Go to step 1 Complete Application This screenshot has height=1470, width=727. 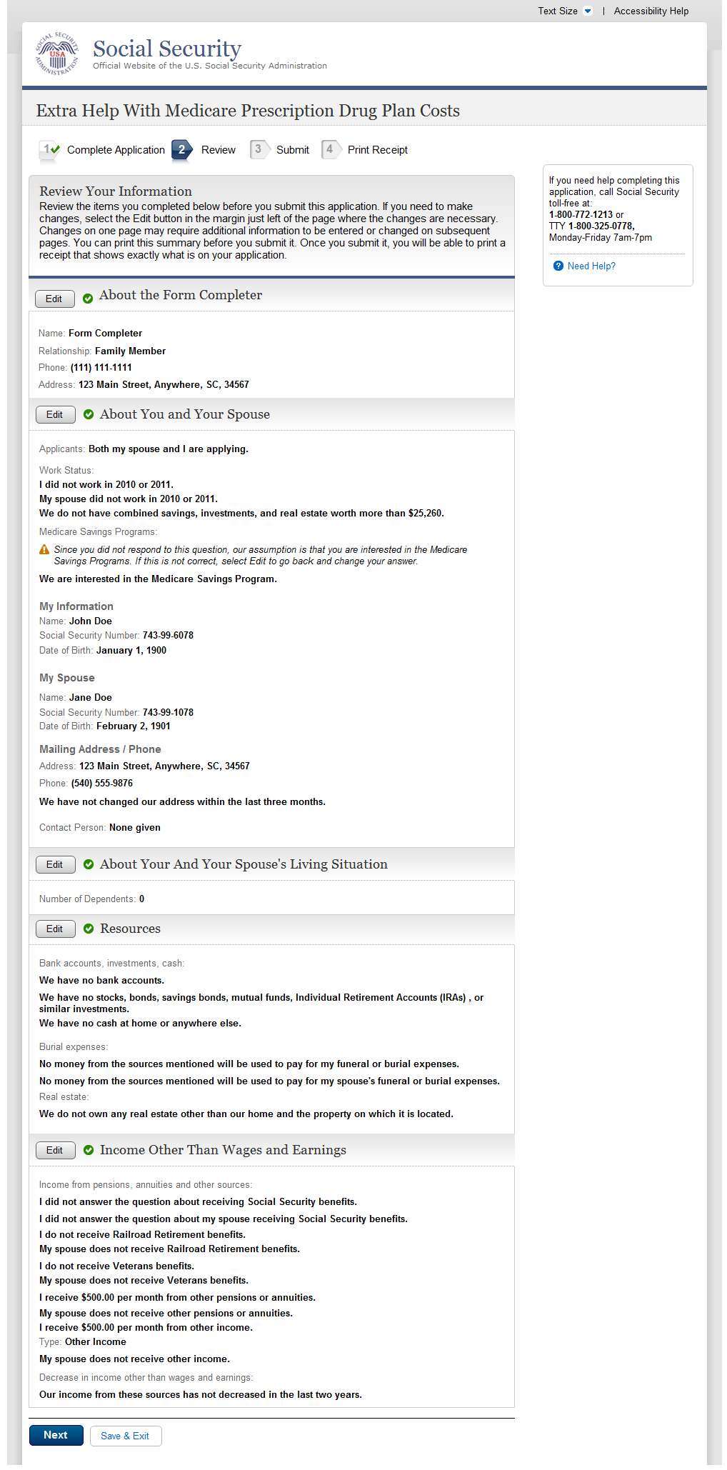pyautogui.click(x=115, y=150)
